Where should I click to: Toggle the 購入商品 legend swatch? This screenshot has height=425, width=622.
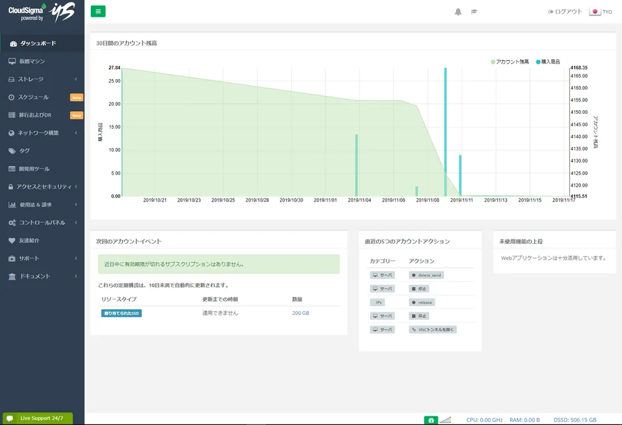point(538,62)
